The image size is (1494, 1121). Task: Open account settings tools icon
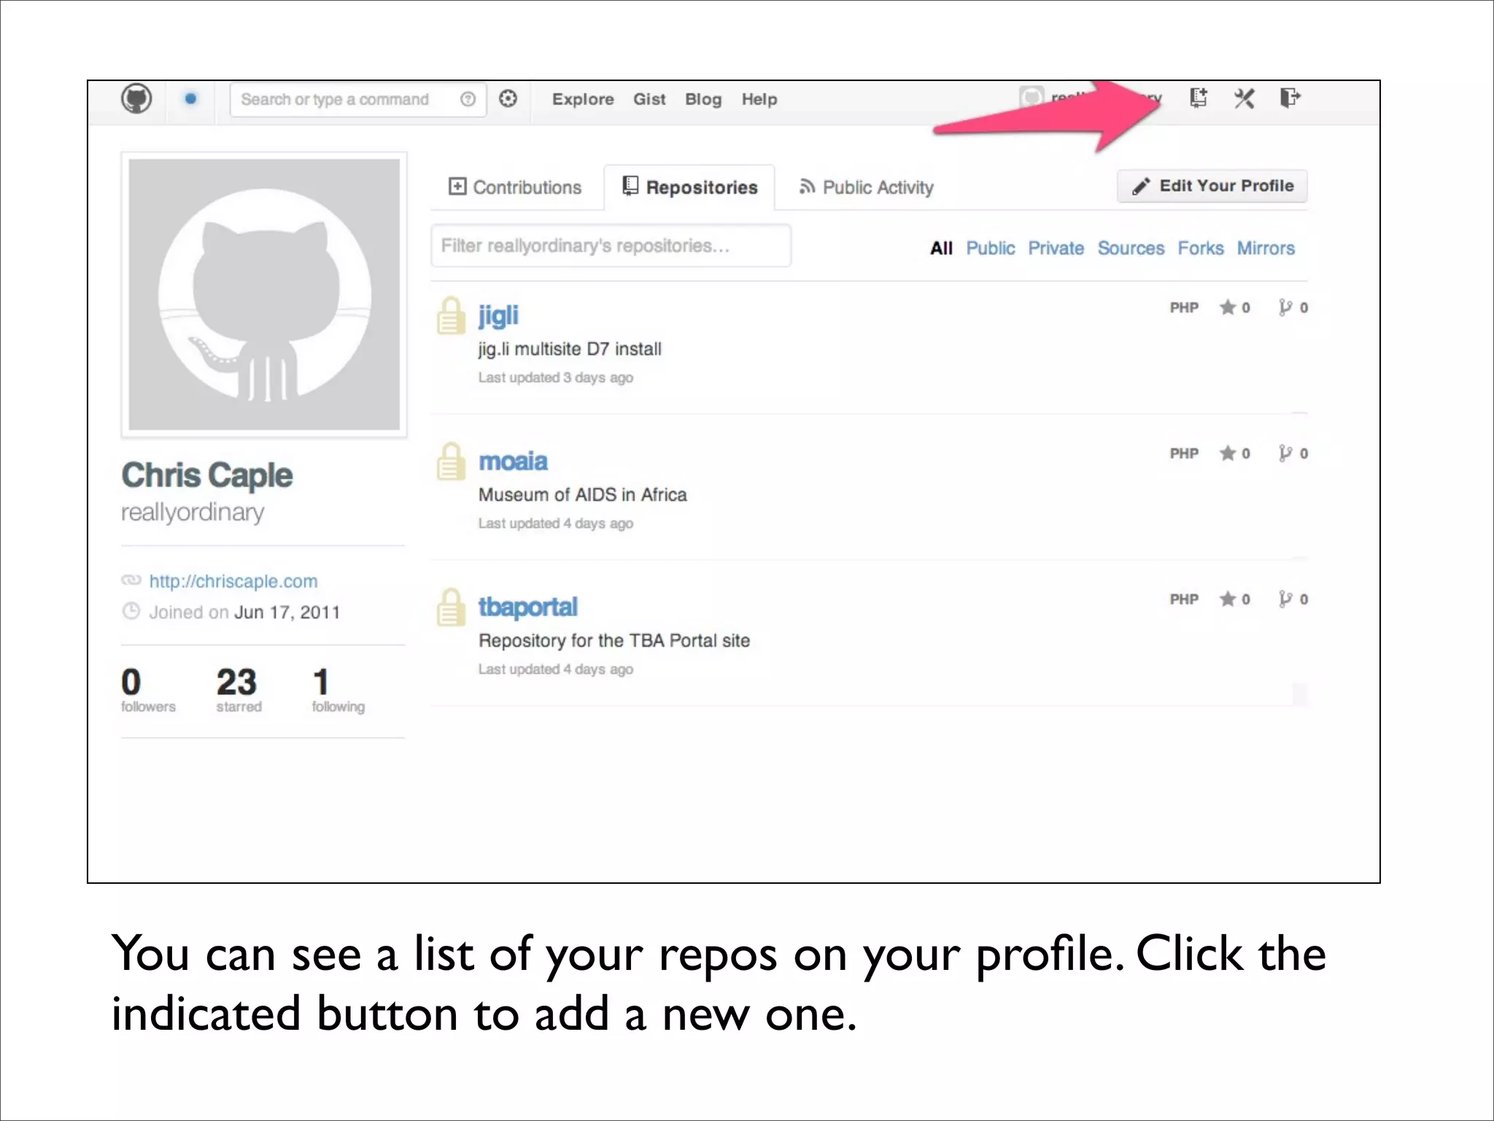(1245, 98)
